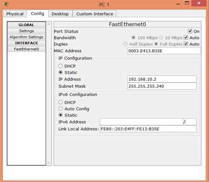Choose Static under IPv6 Configuration
209x182 pixels.
pos(60,115)
